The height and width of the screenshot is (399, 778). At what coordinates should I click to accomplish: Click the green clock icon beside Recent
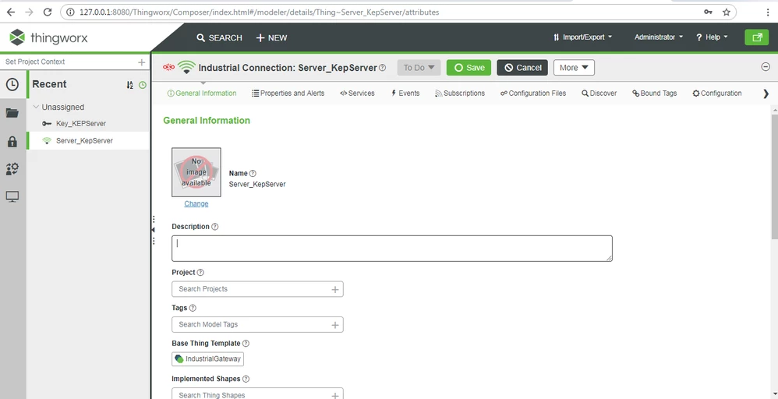[143, 85]
